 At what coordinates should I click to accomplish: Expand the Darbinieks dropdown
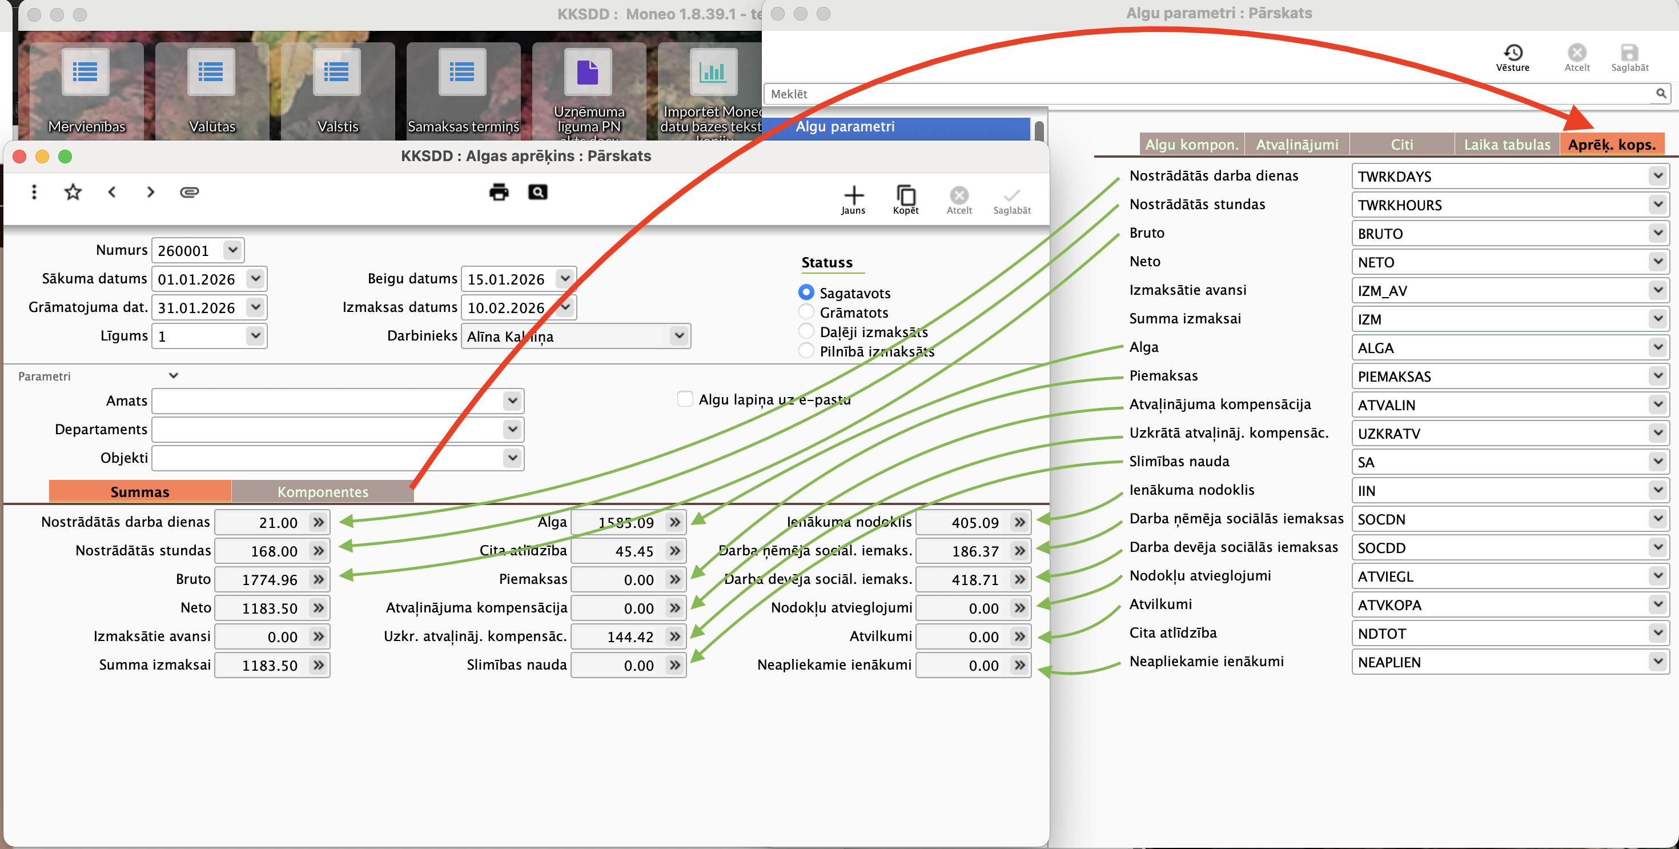[678, 336]
